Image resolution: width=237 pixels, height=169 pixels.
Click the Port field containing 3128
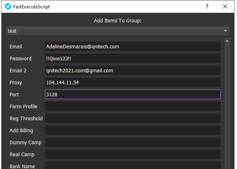133,94
